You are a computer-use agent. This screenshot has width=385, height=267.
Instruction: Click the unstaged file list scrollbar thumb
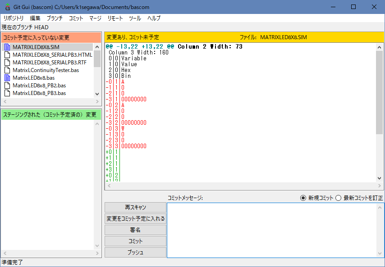tap(97, 59)
